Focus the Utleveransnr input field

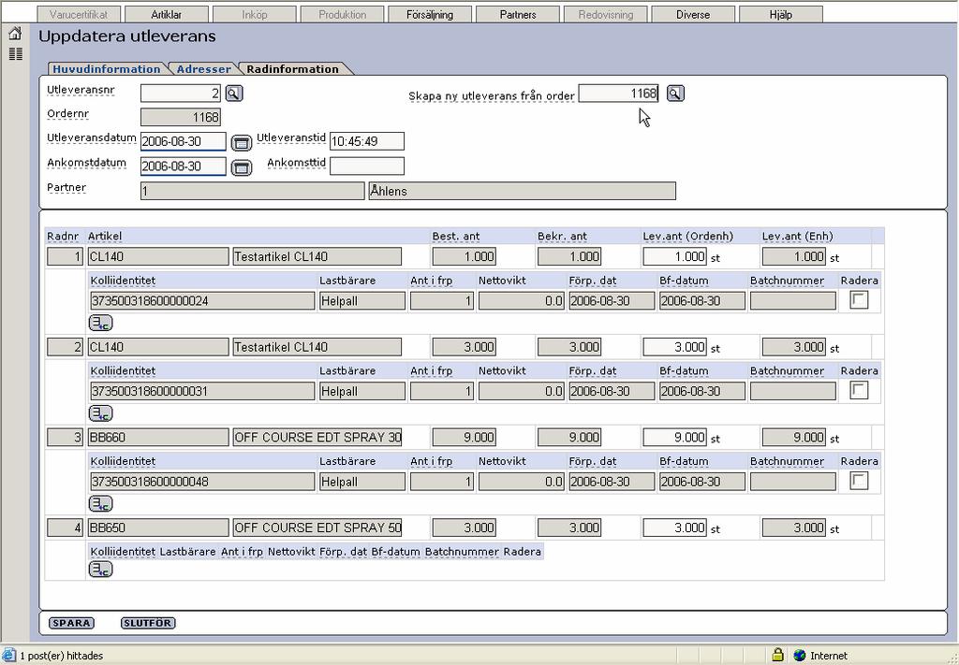(x=181, y=94)
